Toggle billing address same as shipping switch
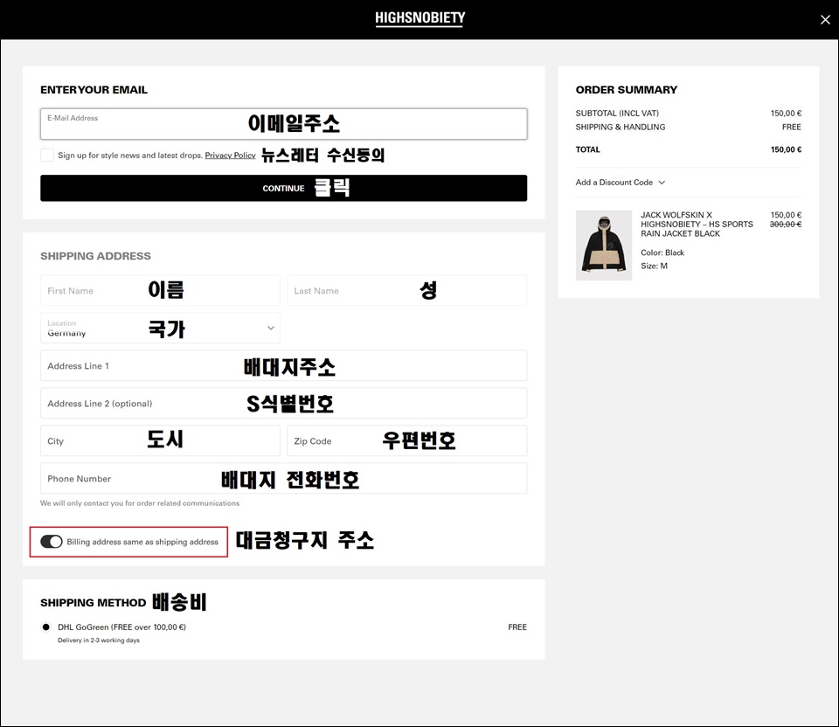The height and width of the screenshot is (727, 839). (x=52, y=542)
